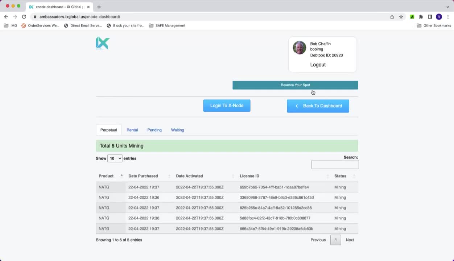Toggle the browser side panel icon

click(x=430, y=17)
